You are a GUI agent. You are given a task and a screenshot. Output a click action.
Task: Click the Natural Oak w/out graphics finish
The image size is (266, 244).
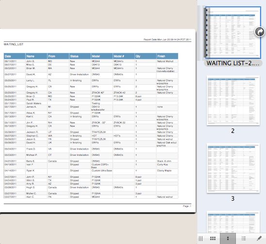pyautogui.click(x=167, y=144)
